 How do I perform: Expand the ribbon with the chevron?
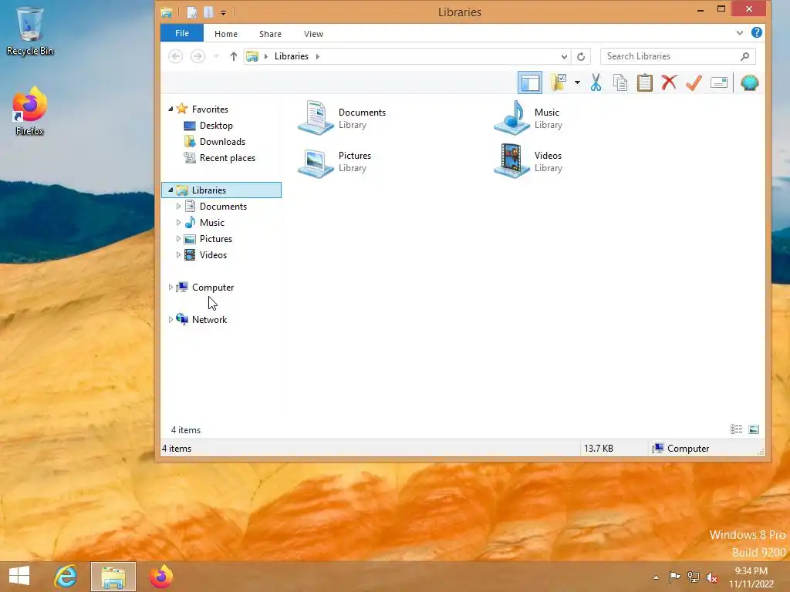click(739, 33)
